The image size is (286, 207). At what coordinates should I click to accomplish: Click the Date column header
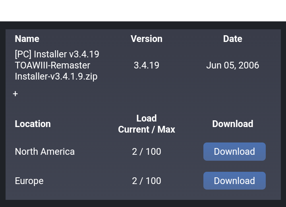point(233,39)
